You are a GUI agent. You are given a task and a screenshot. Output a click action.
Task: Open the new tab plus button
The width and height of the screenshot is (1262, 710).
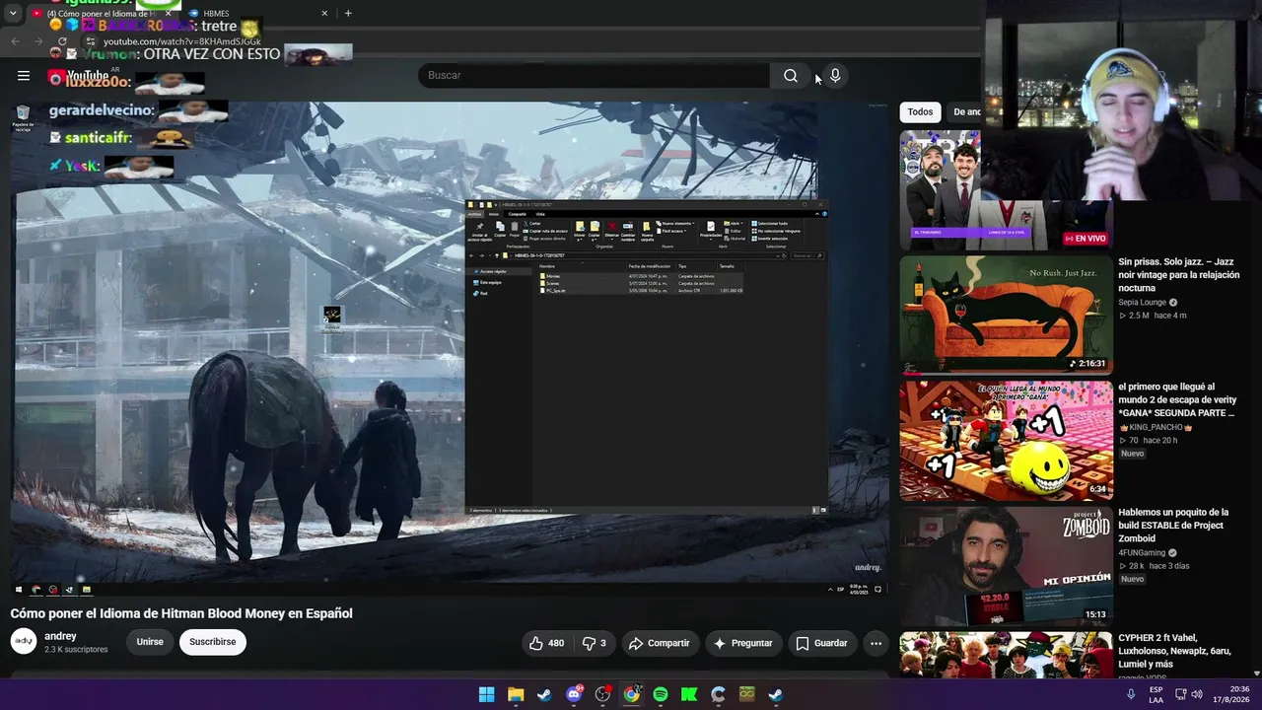tap(348, 13)
